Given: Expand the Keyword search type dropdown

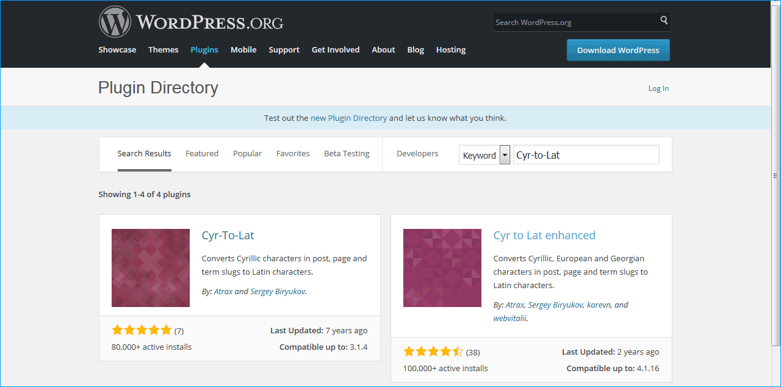Looking at the screenshot, I should pyautogui.click(x=505, y=155).
